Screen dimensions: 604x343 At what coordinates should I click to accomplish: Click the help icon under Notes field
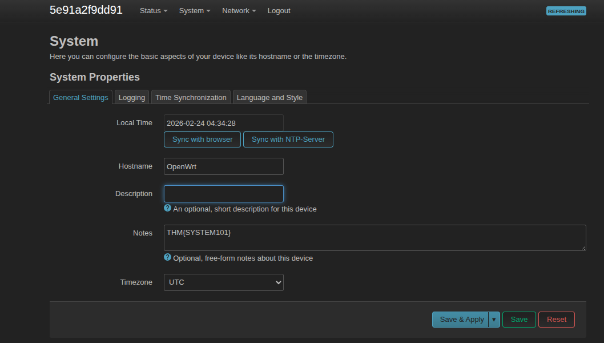click(167, 257)
